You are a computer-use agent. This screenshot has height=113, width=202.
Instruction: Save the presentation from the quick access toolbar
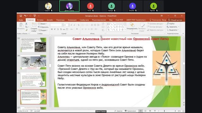21,16
